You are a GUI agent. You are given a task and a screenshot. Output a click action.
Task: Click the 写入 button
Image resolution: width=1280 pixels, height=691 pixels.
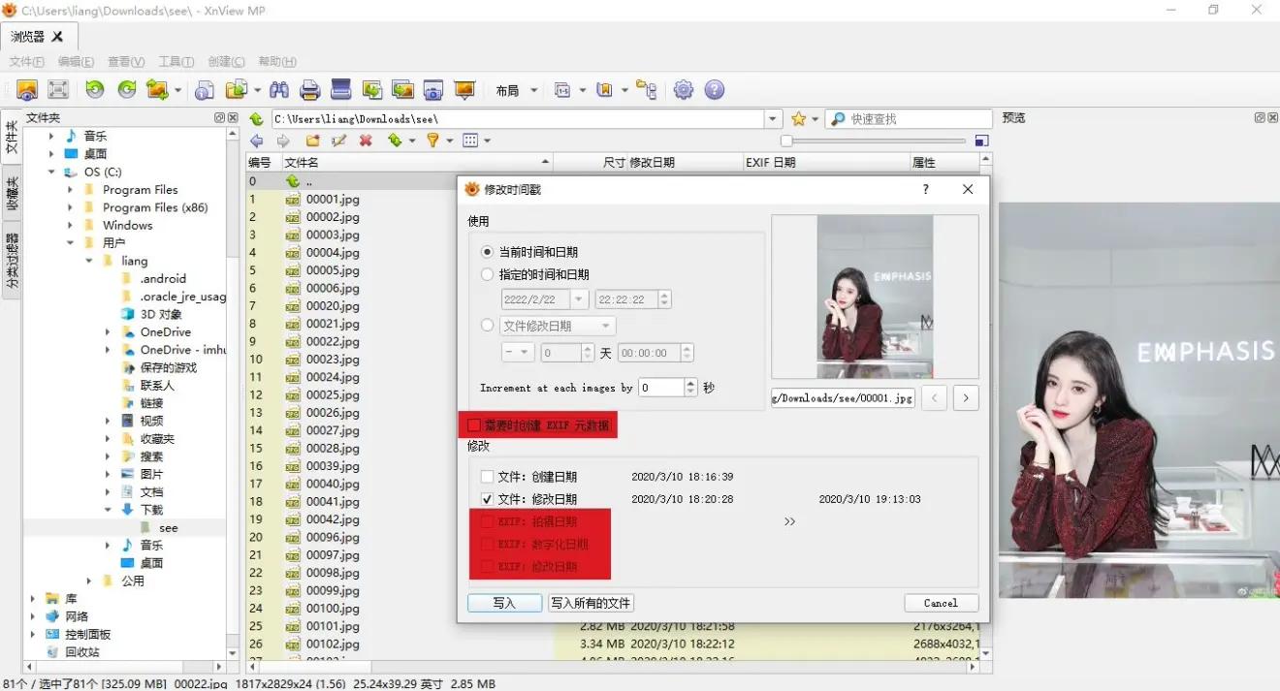click(504, 603)
